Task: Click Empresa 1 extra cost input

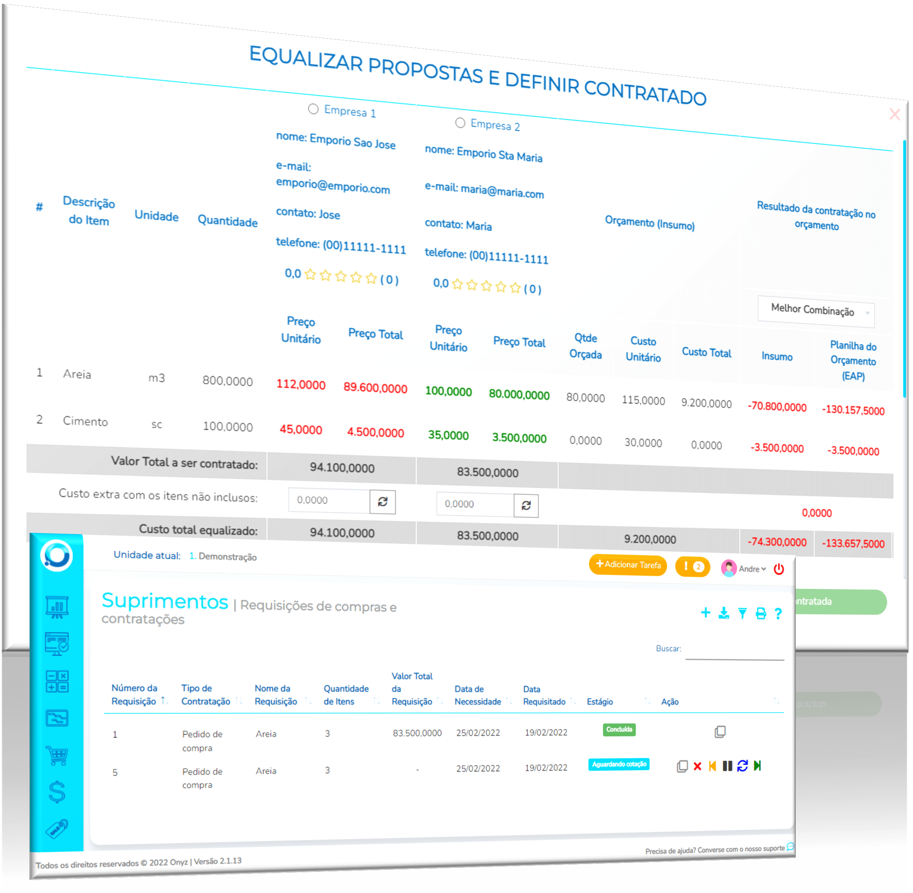Action: [x=329, y=501]
